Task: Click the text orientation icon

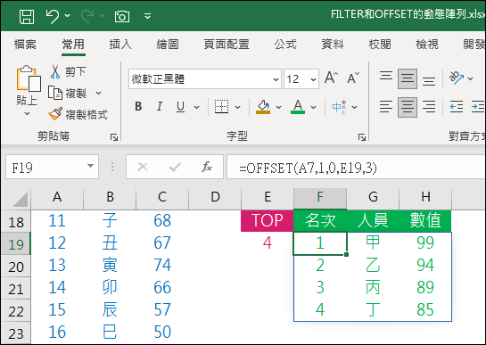Action: click(457, 78)
